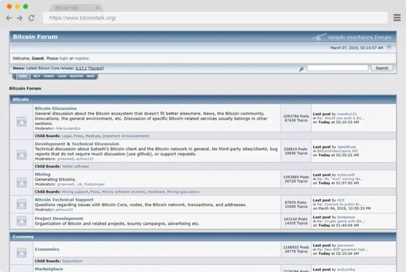Click the browser back arrow

click(9, 18)
